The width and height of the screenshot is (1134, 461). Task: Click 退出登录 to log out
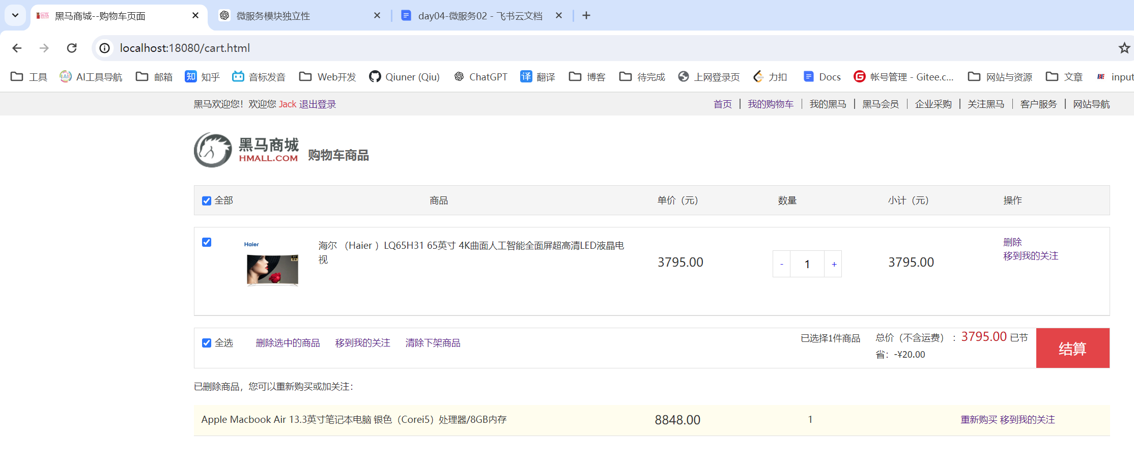(318, 104)
